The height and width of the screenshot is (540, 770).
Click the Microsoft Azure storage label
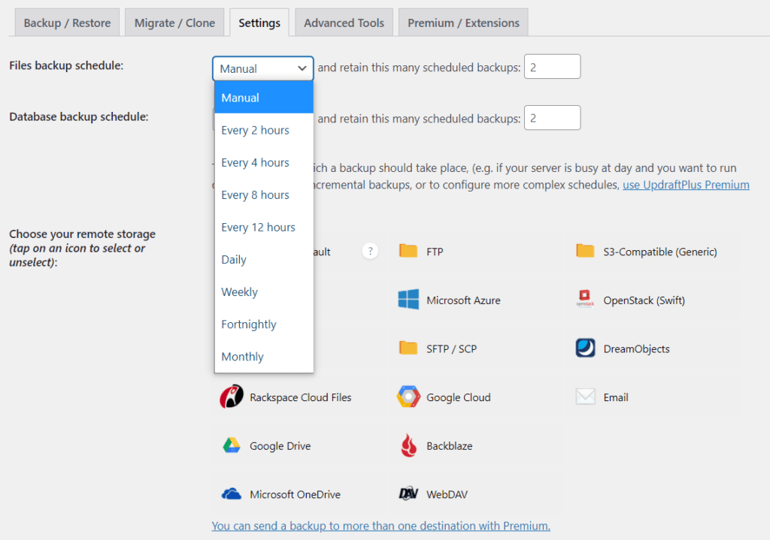pyautogui.click(x=463, y=300)
